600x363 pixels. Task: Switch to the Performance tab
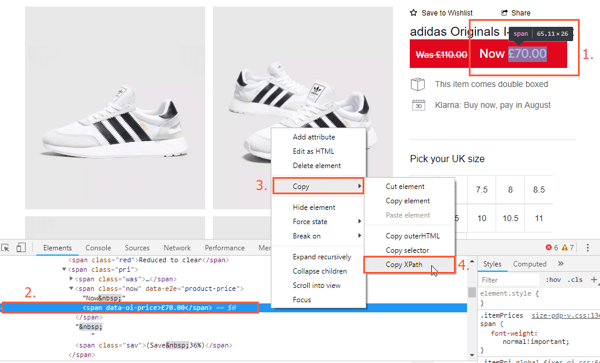225,248
